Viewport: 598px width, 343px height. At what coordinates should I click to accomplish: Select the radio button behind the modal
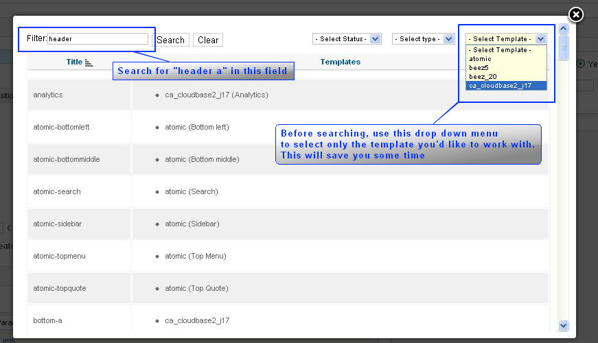click(x=581, y=64)
